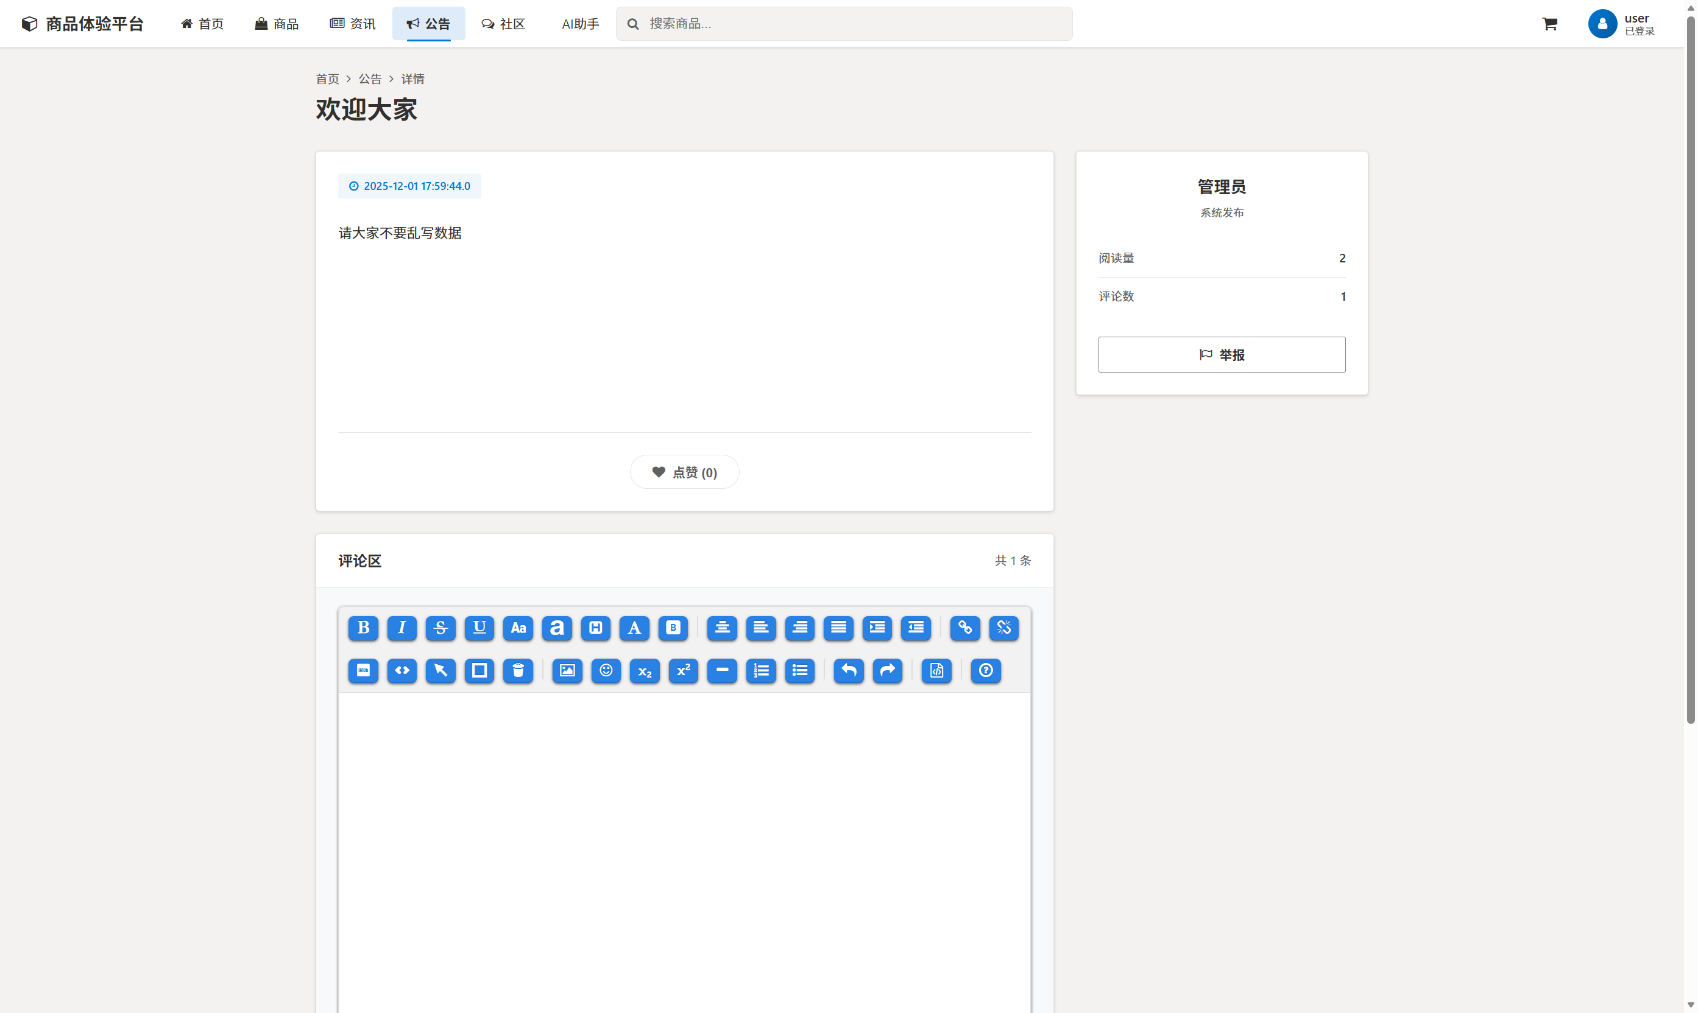Apply superscript formatting
The height and width of the screenshot is (1013, 1698).
pyautogui.click(x=683, y=671)
